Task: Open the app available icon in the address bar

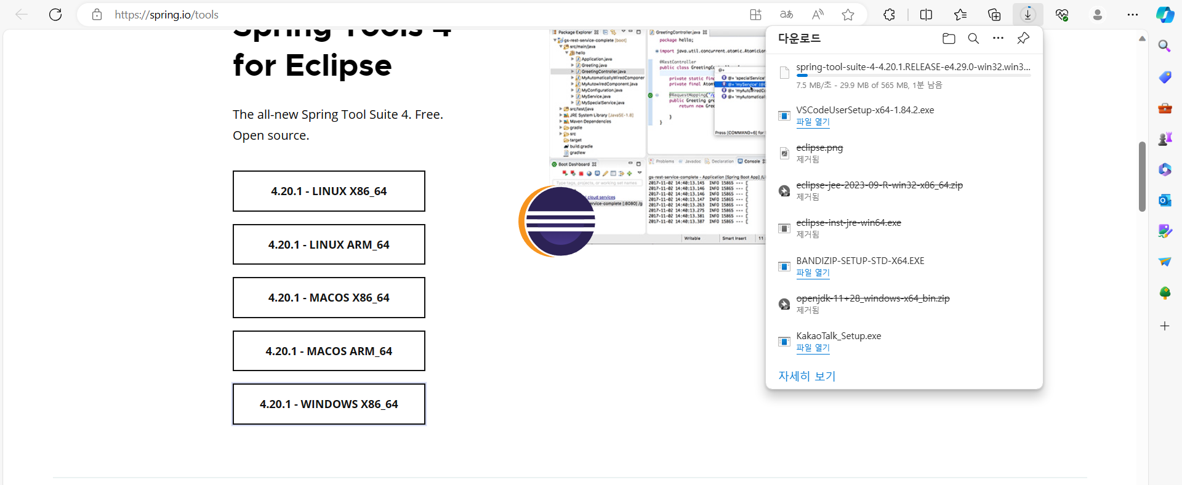Action: tap(755, 15)
